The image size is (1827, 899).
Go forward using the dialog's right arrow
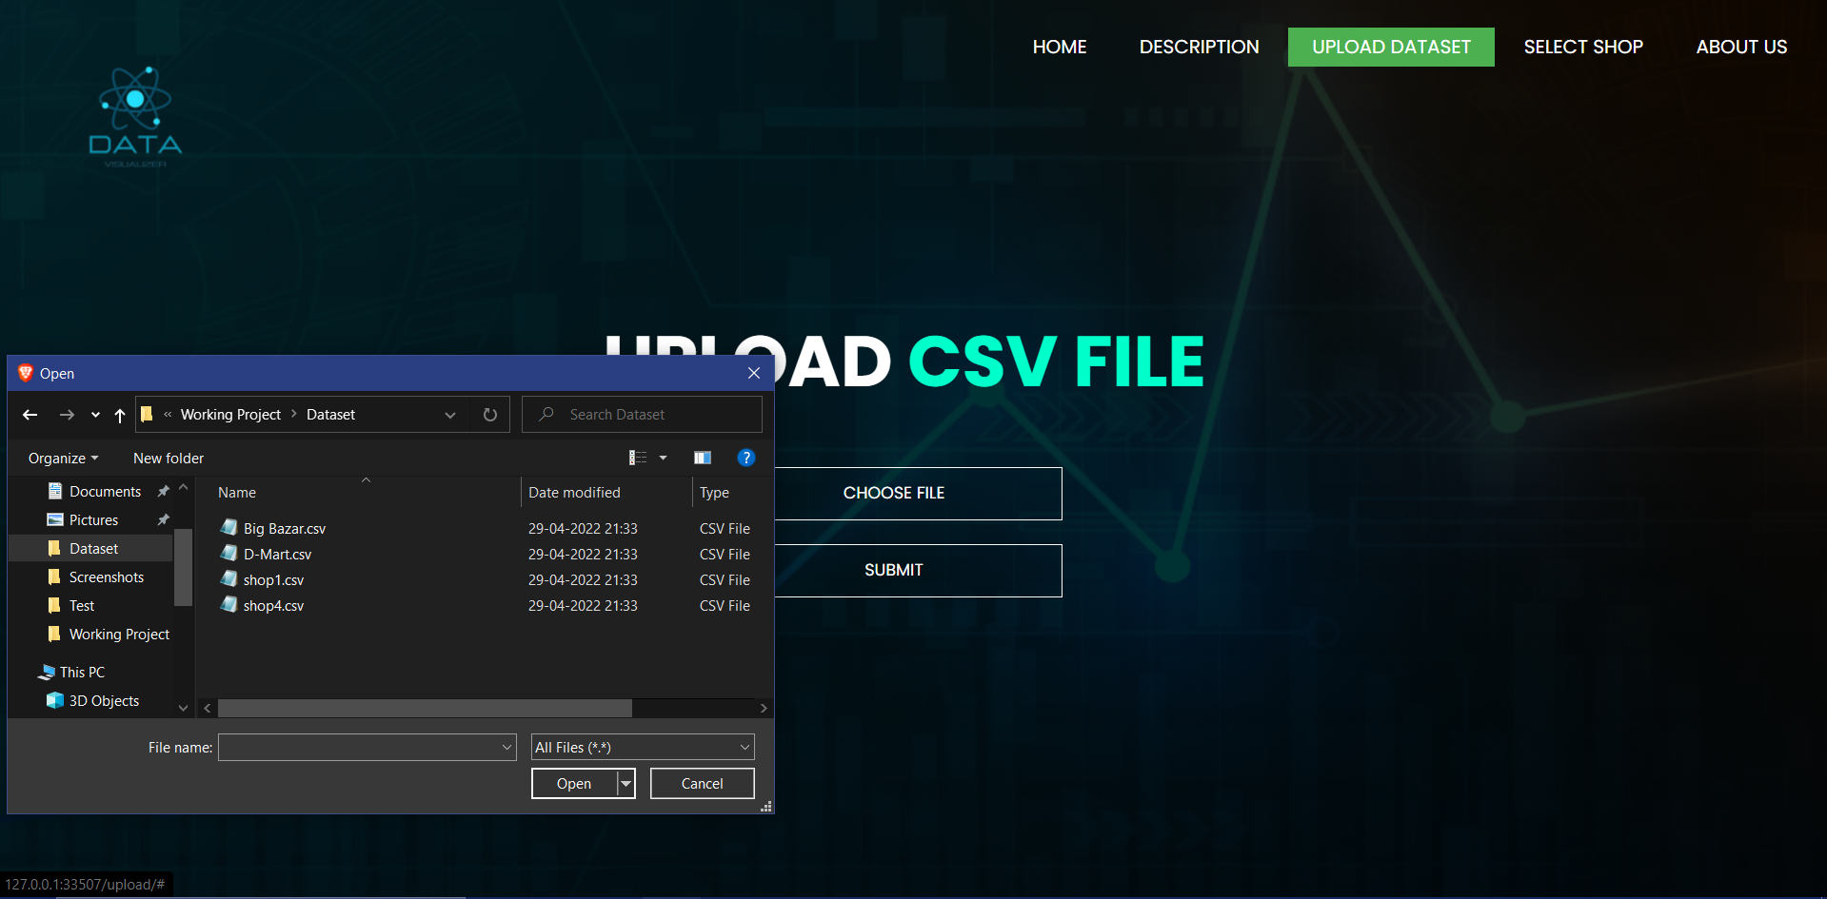pyautogui.click(x=67, y=415)
